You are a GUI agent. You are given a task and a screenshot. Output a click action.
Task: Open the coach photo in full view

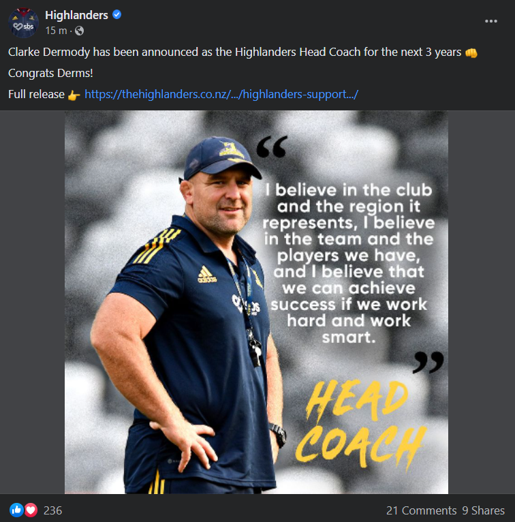(x=256, y=302)
